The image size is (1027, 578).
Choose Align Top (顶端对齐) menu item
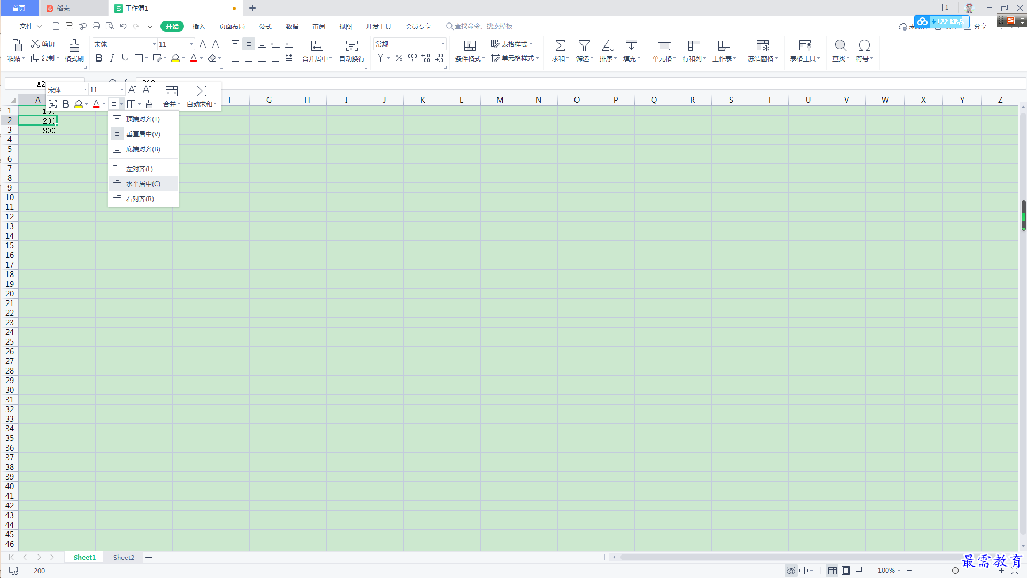click(143, 119)
